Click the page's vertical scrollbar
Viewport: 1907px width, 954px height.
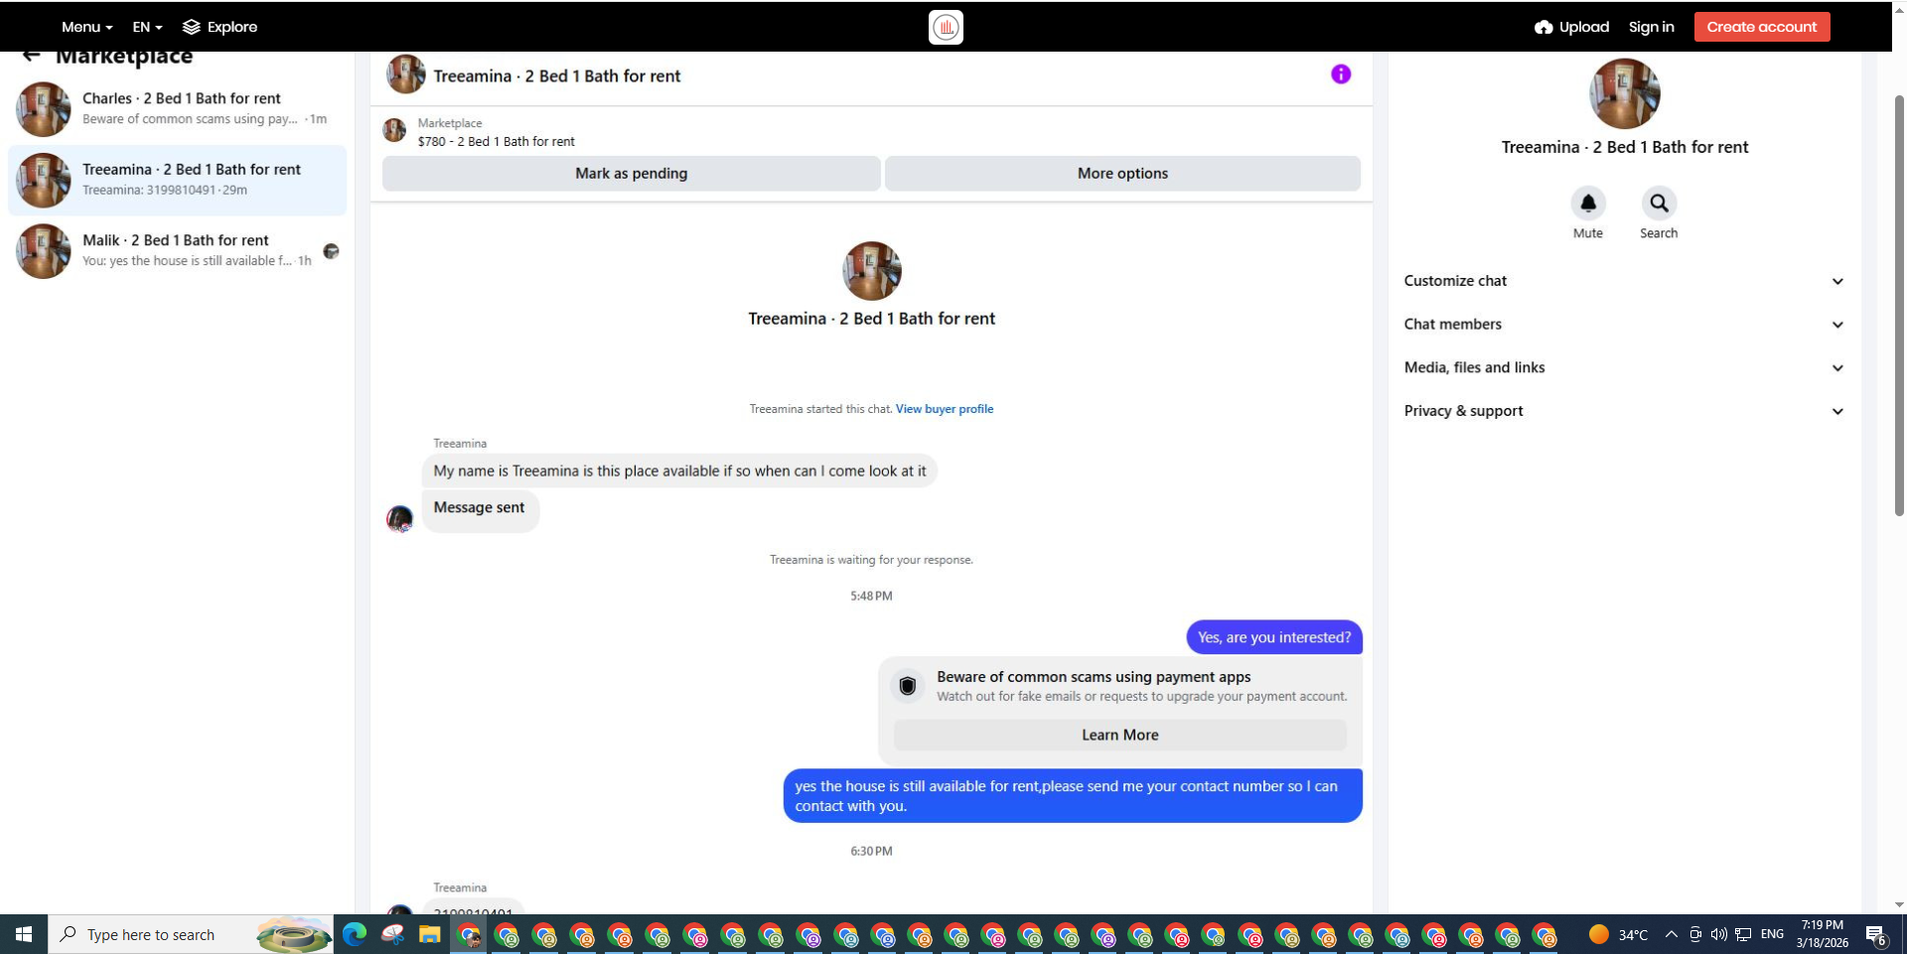tap(1899, 306)
